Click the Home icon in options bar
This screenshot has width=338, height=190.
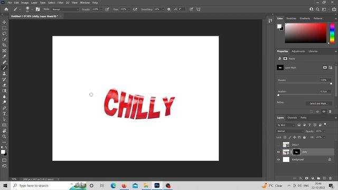pyautogui.click(x=6, y=9)
